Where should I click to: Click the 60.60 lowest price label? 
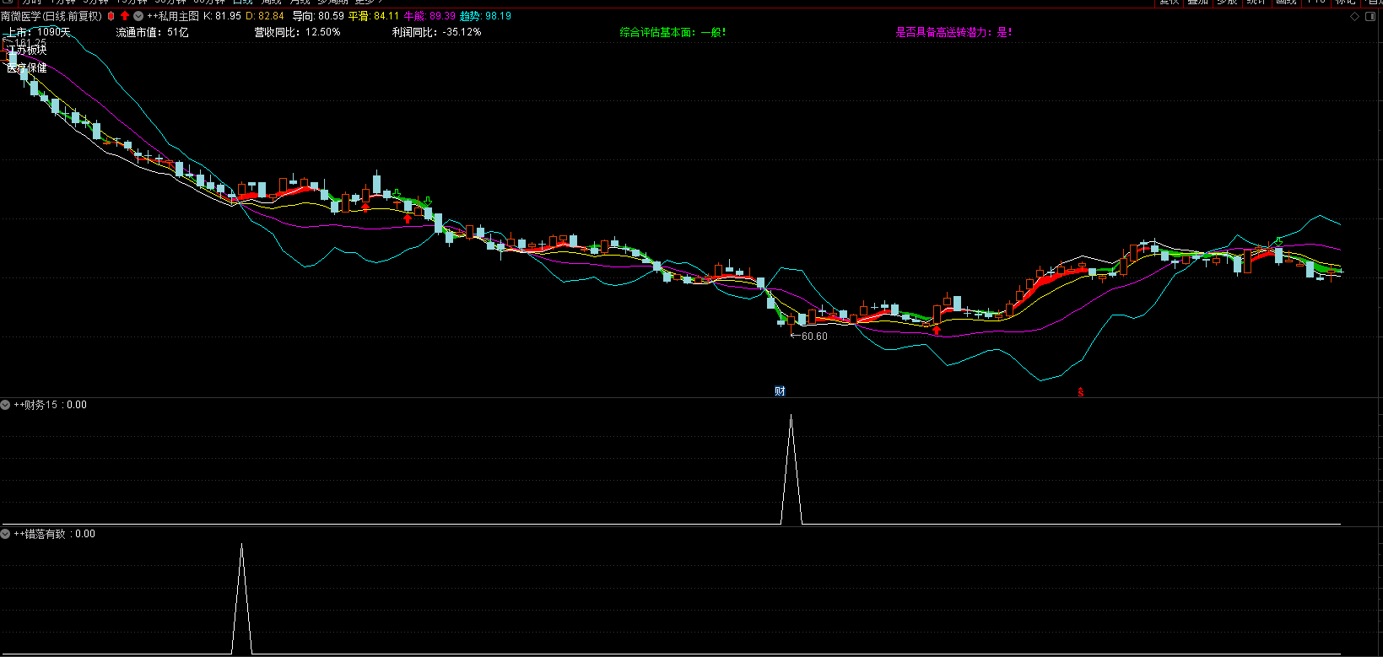pyautogui.click(x=814, y=337)
